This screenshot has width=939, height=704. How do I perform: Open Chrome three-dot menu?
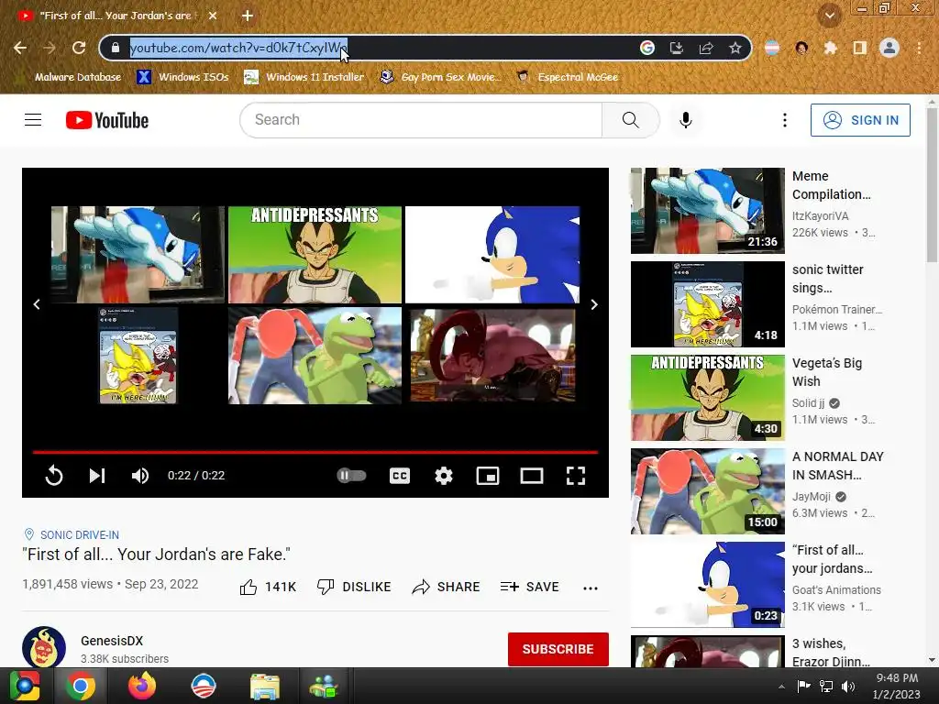coord(919,48)
